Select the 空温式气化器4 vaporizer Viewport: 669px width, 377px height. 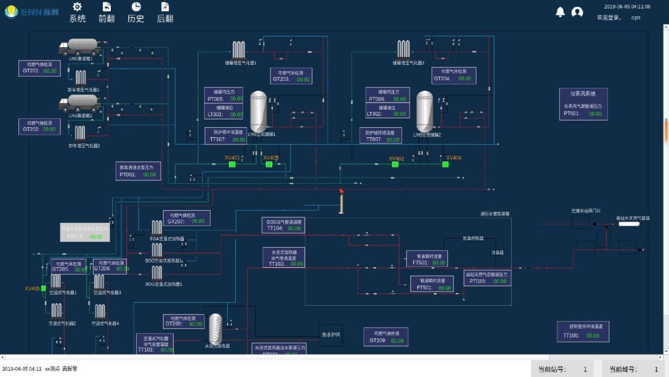pos(100,311)
